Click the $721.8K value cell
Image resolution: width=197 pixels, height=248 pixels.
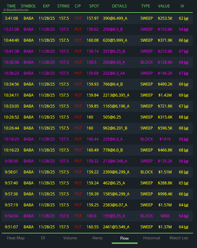[x=165, y=106]
